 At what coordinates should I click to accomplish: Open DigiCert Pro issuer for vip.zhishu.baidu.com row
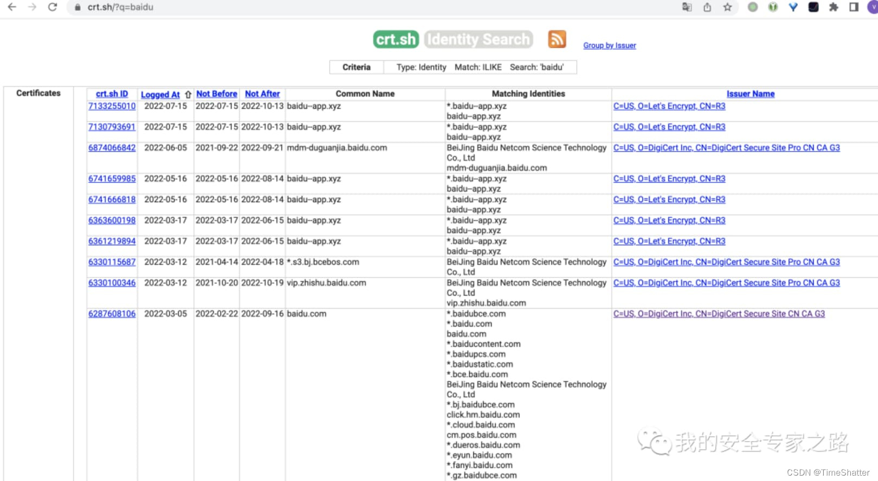click(727, 283)
